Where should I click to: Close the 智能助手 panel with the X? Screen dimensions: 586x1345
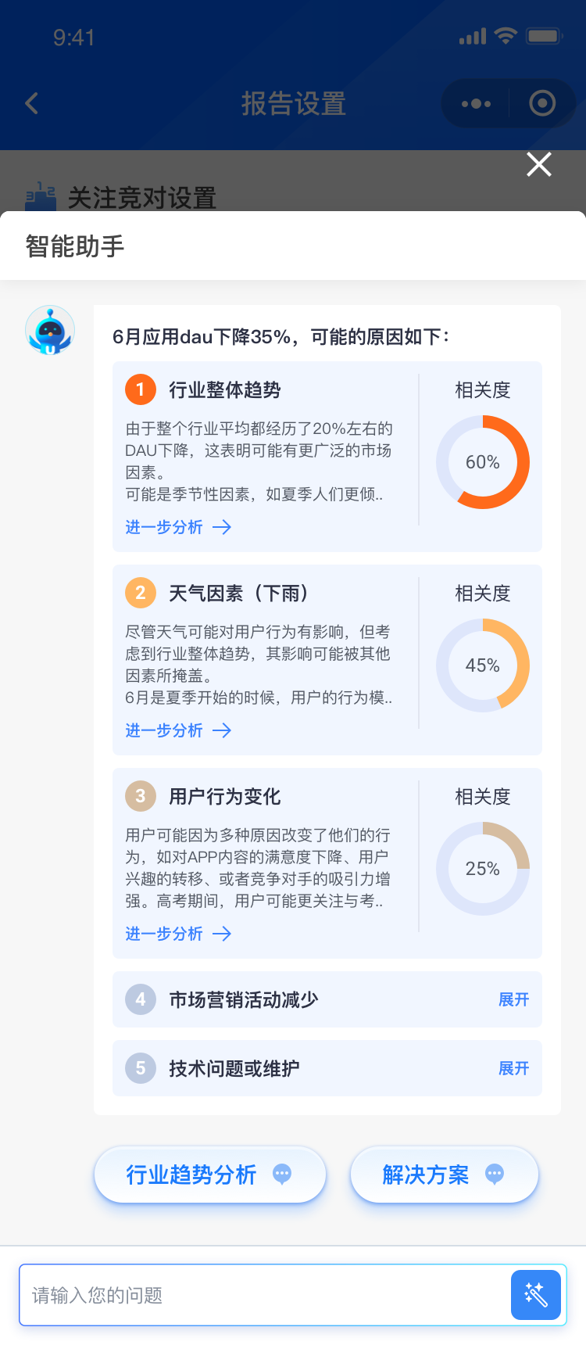pyautogui.click(x=539, y=164)
